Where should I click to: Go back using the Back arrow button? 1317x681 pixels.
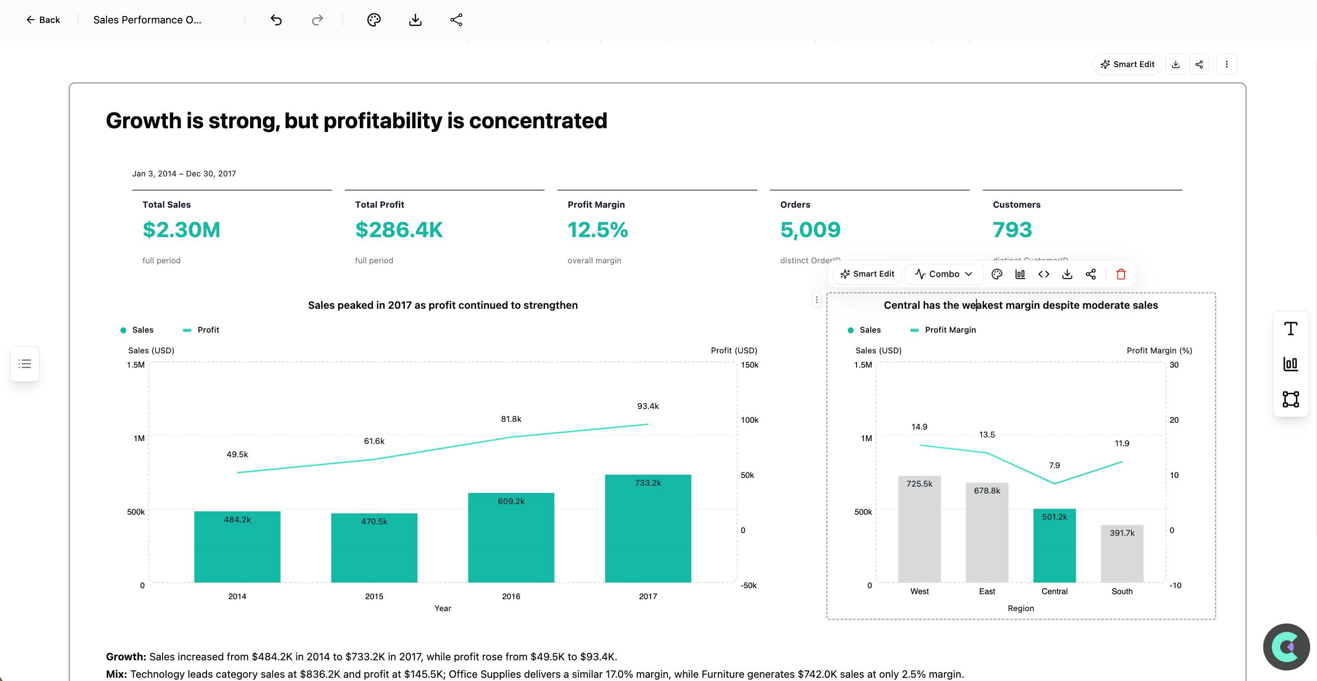tap(43, 20)
